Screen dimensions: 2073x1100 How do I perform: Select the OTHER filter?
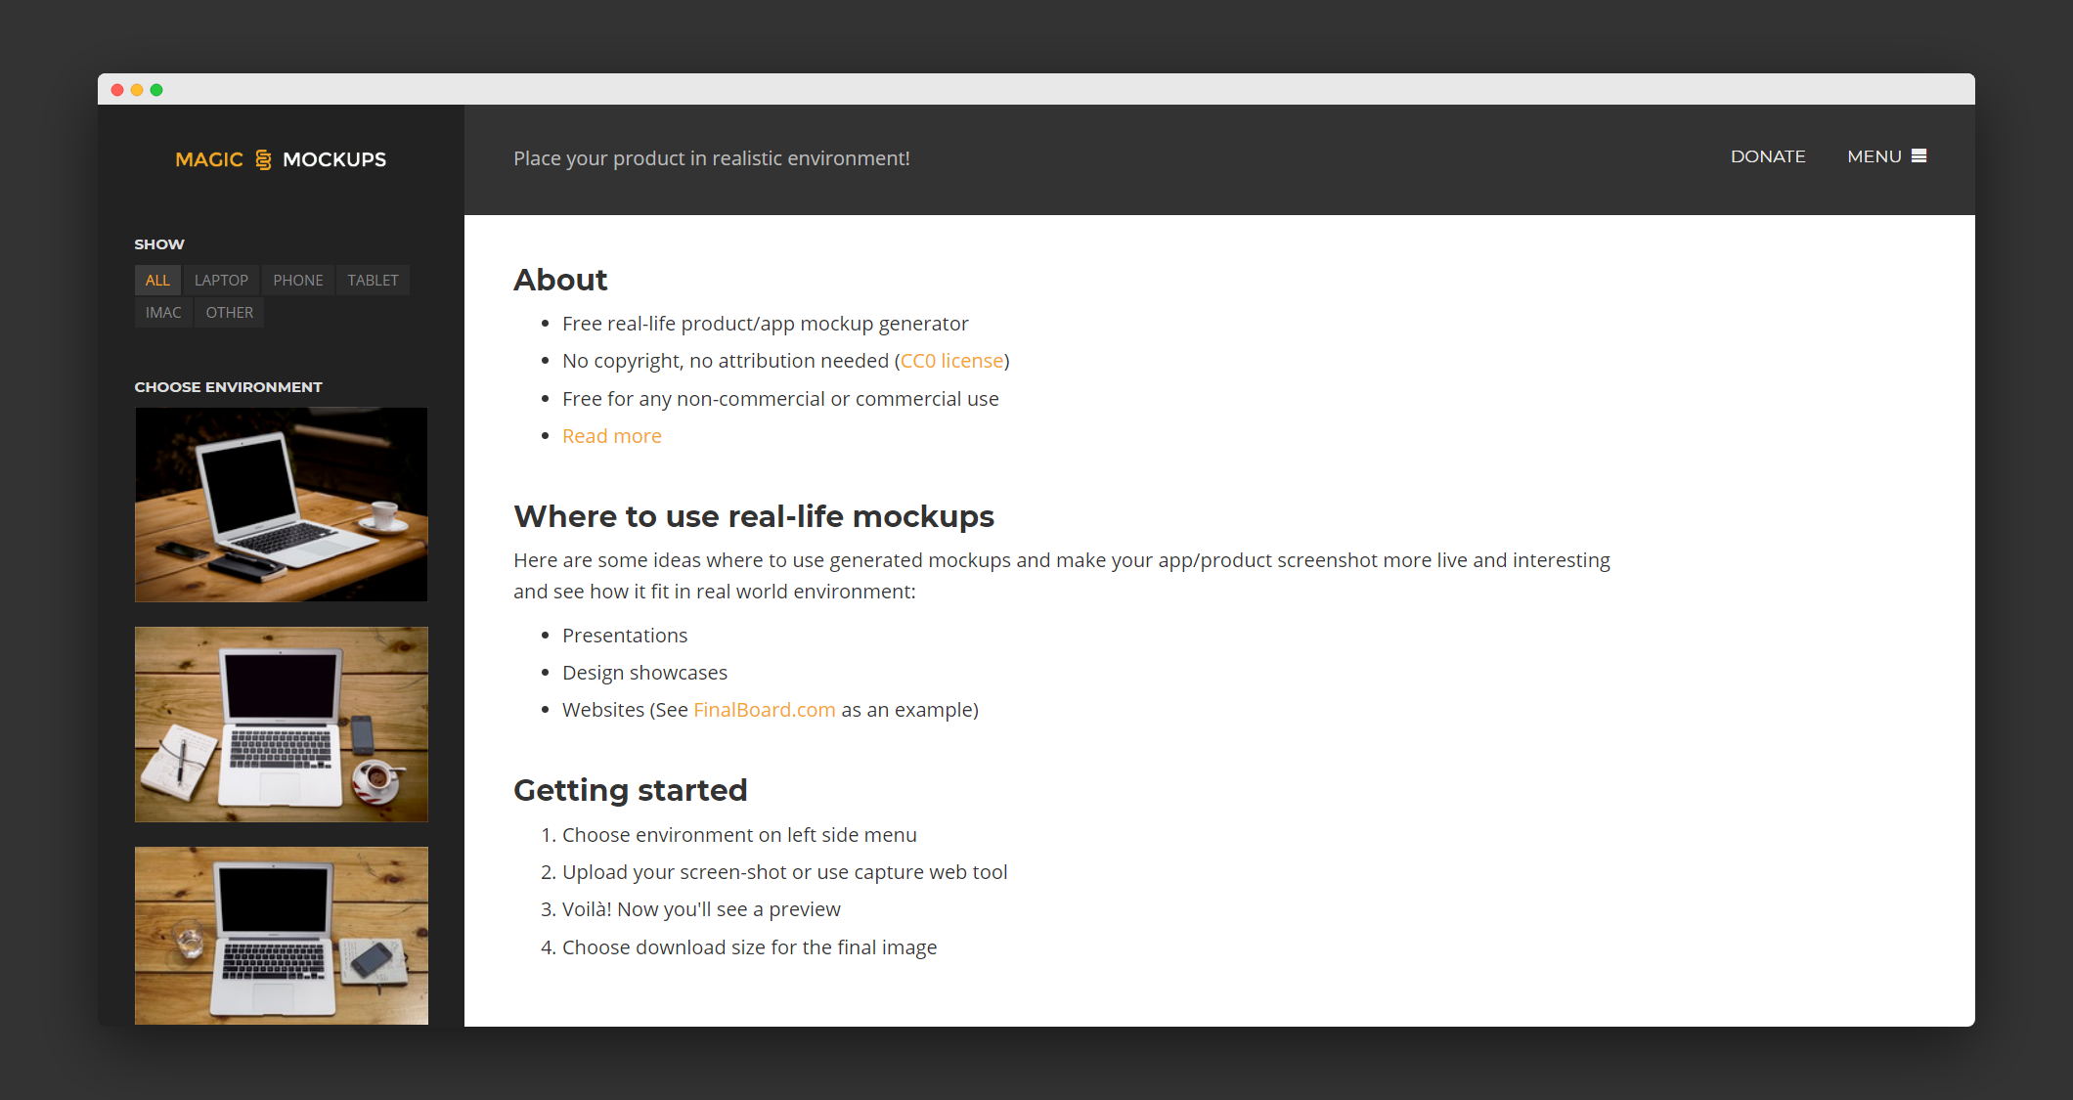(229, 312)
